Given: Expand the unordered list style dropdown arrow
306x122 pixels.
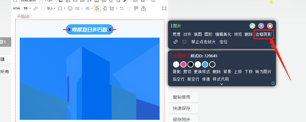Looking at the screenshot, I should tap(92, 8).
